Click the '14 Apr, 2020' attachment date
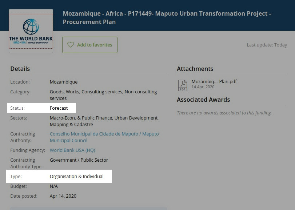This screenshot has height=210, width=295. click(x=203, y=87)
